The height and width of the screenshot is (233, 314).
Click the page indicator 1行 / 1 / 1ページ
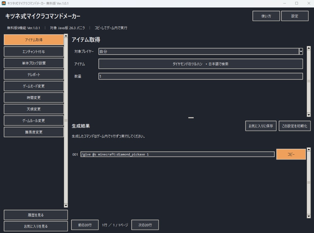click(x=115, y=225)
